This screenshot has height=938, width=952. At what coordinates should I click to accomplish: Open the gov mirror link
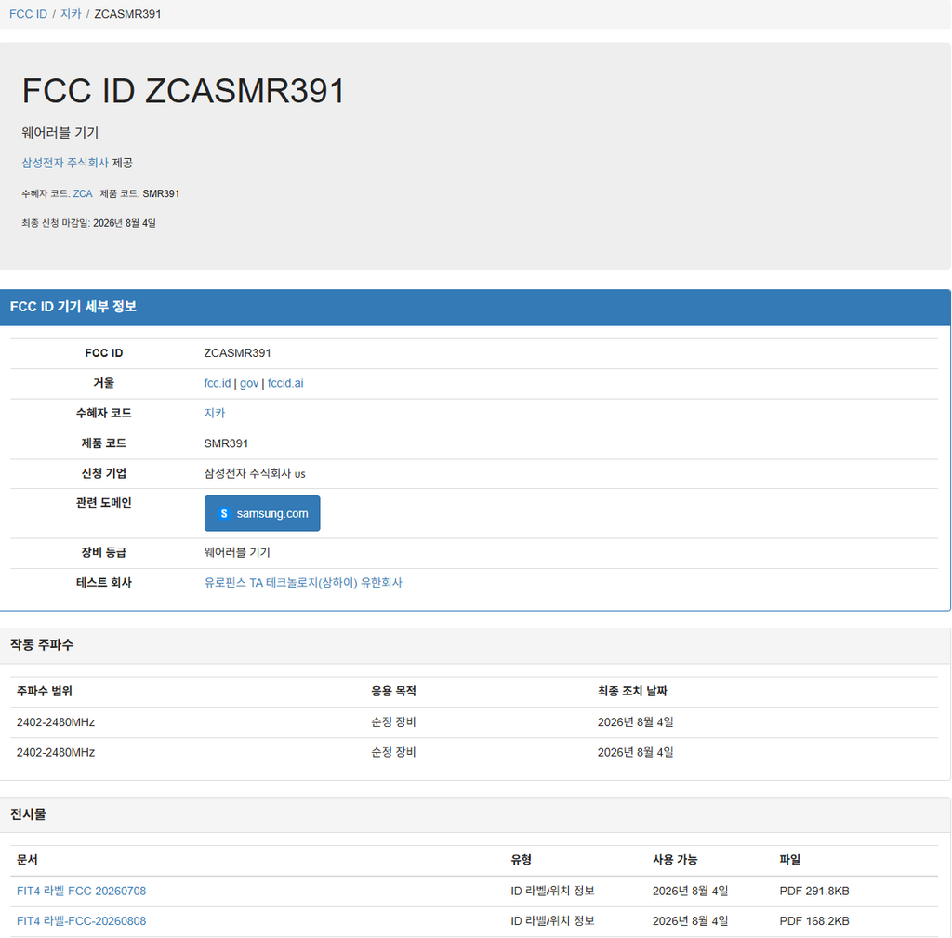coord(249,383)
